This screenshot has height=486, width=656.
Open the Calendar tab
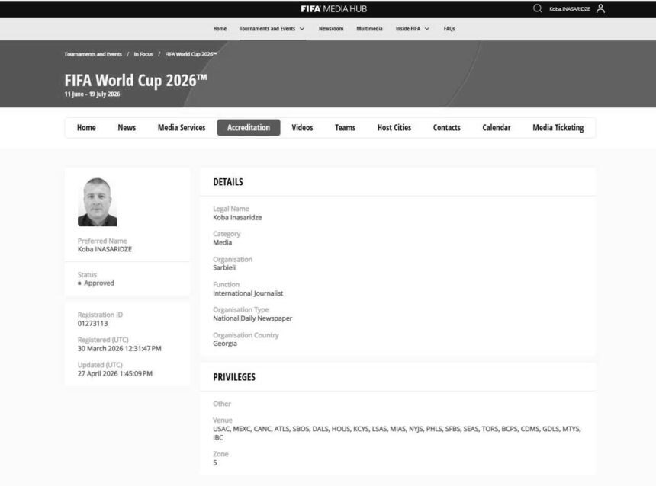point(496,127)
